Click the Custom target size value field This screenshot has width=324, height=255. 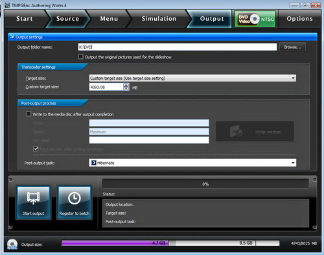106,87
